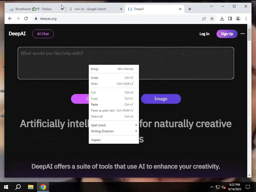Image resolution: width=256 pixels, height=192 pixels.
Task: Choose Paste from context menu
Action: click(114, 104)
